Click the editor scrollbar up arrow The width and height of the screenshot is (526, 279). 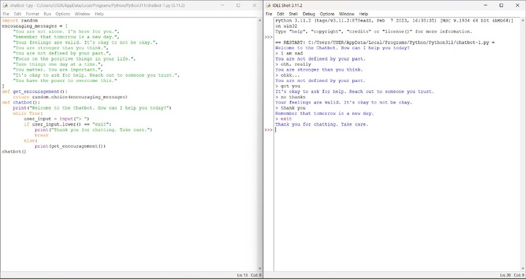click(260, 20)
